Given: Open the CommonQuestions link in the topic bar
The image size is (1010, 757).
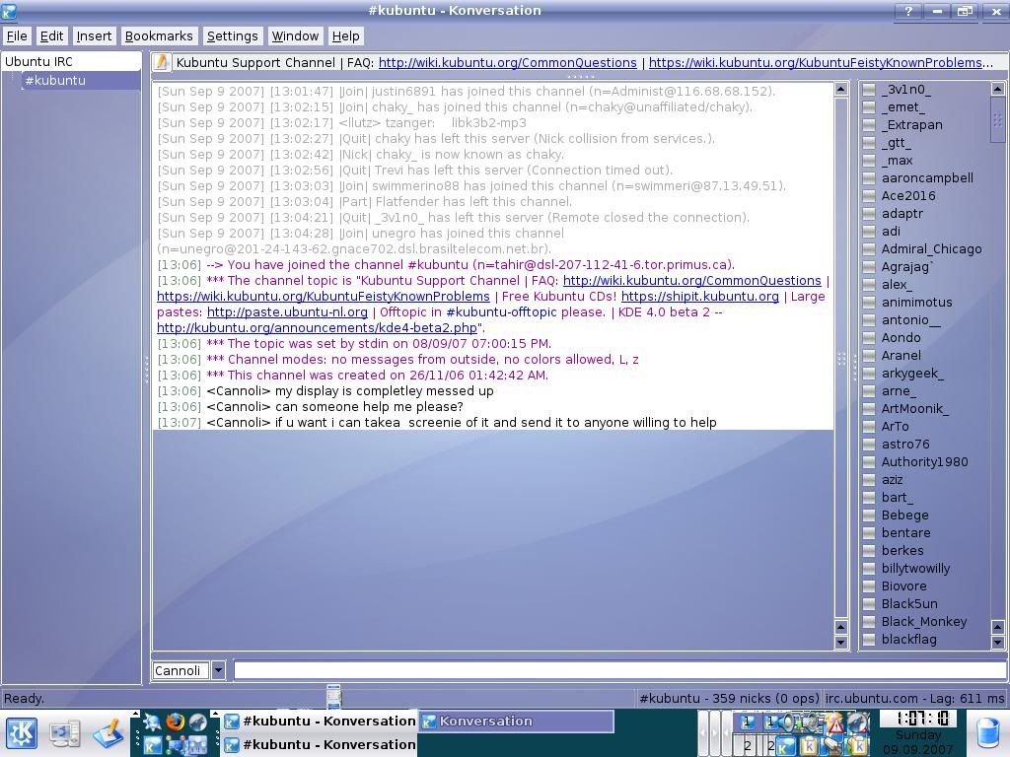Looking at the screenshot, I should click(508, 62).
